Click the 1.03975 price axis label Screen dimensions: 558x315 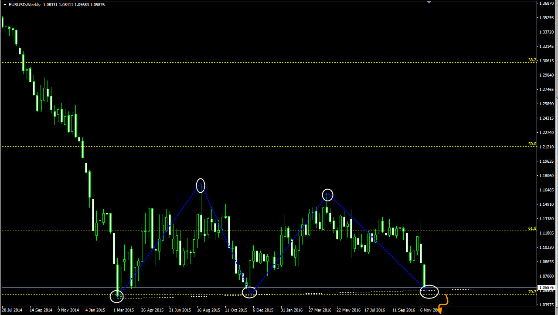(547, 305)
